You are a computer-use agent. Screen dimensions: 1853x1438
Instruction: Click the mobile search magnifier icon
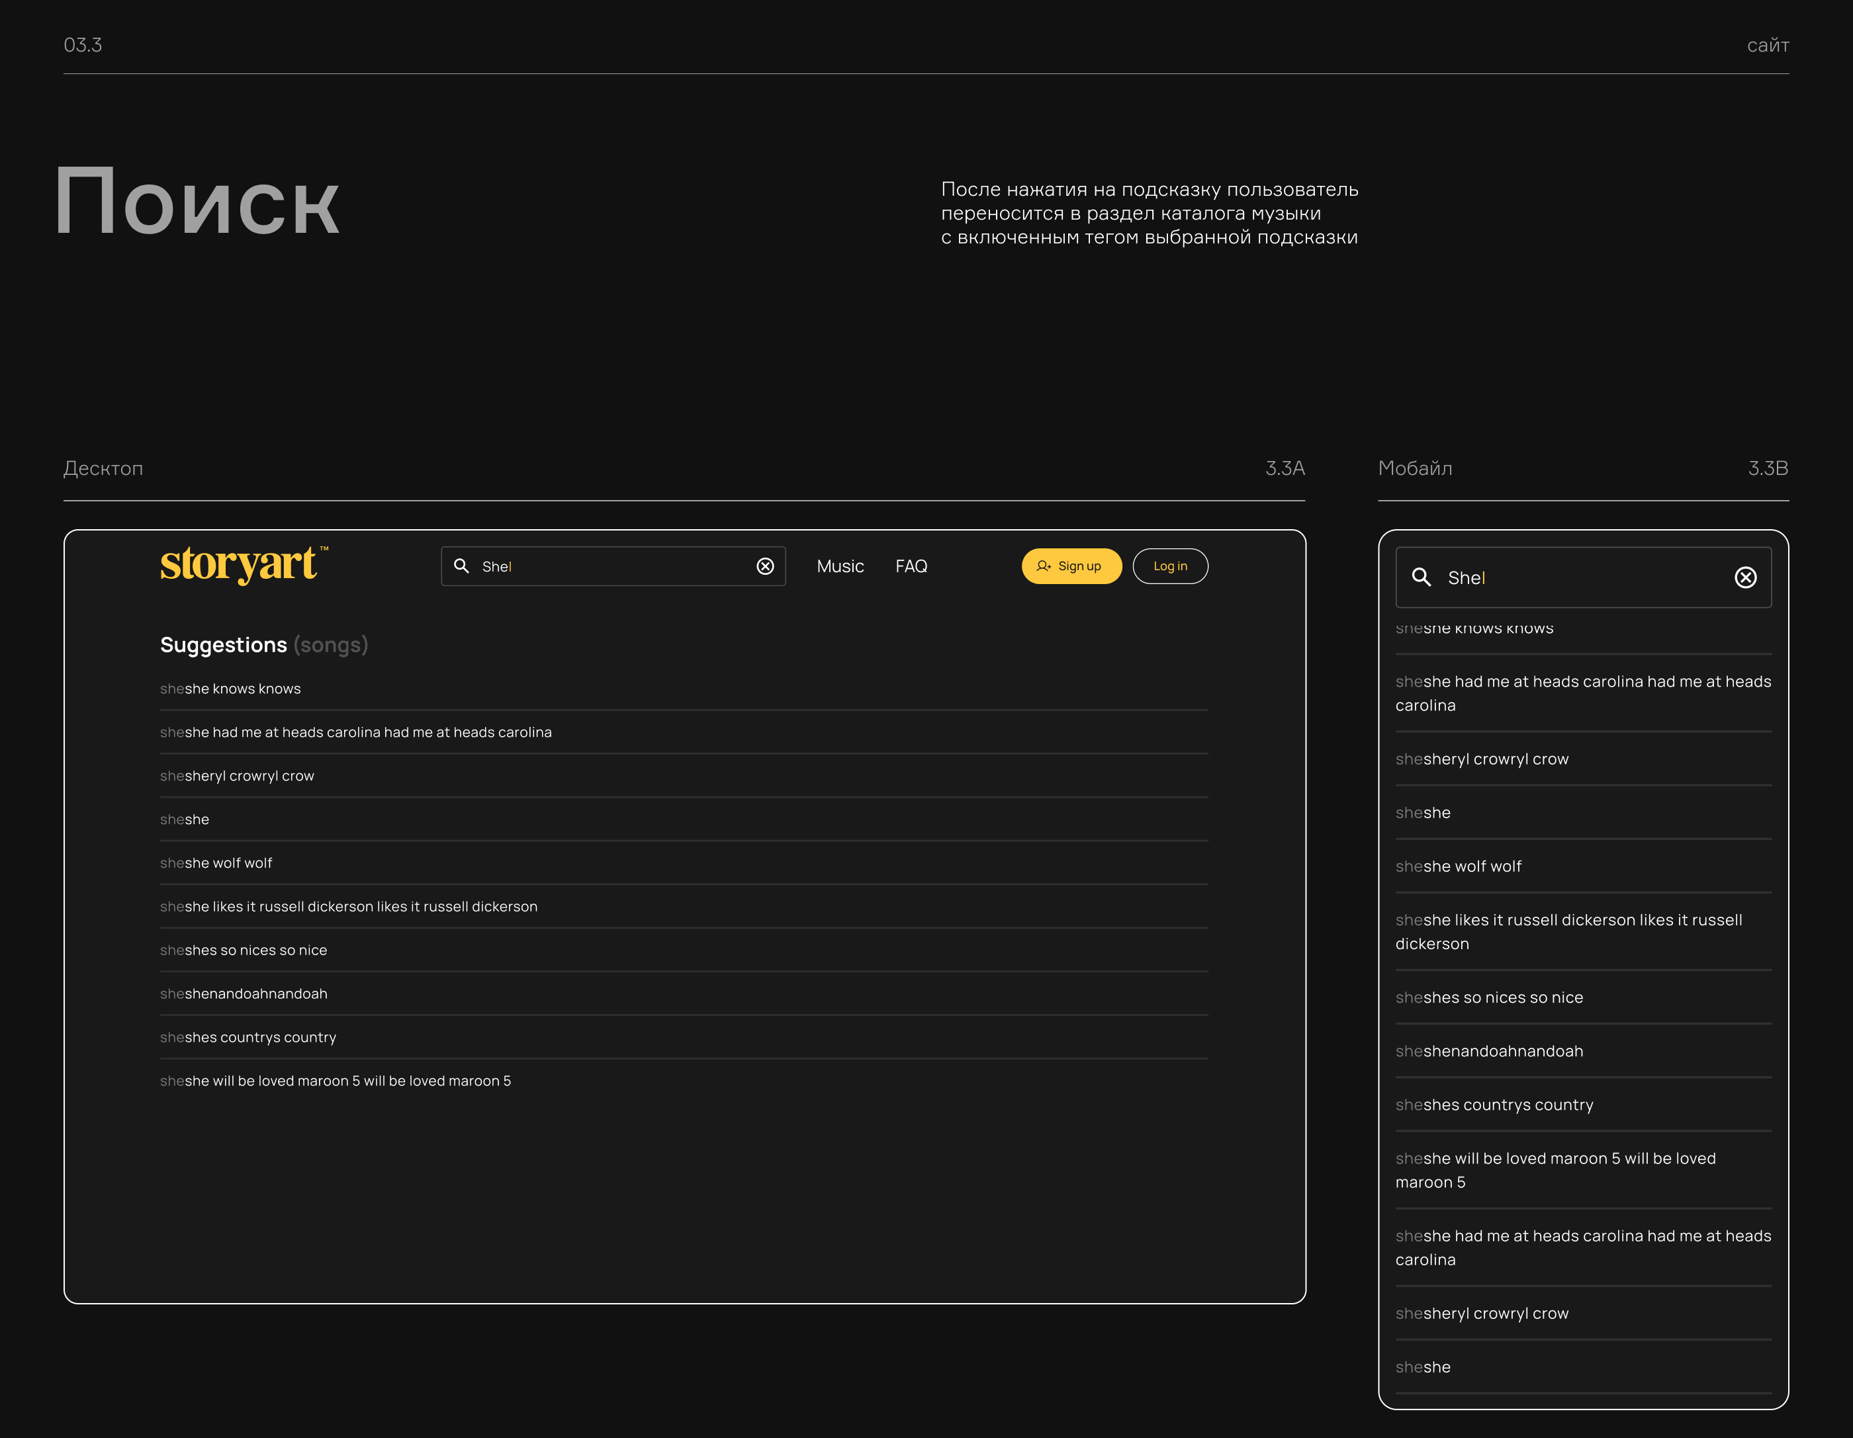1421,577
